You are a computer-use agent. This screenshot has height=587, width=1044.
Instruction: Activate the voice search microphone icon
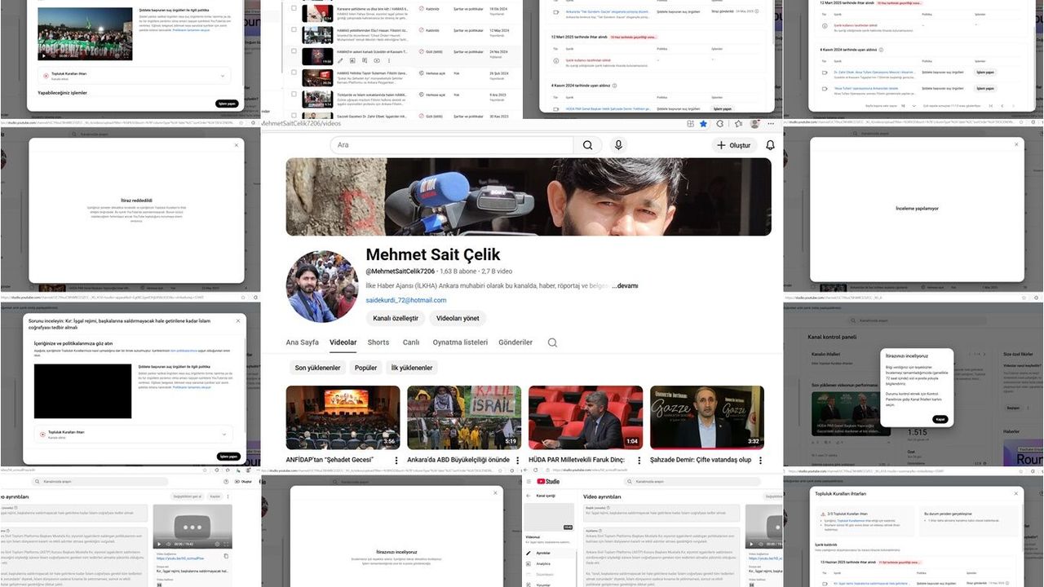point(618,145)
